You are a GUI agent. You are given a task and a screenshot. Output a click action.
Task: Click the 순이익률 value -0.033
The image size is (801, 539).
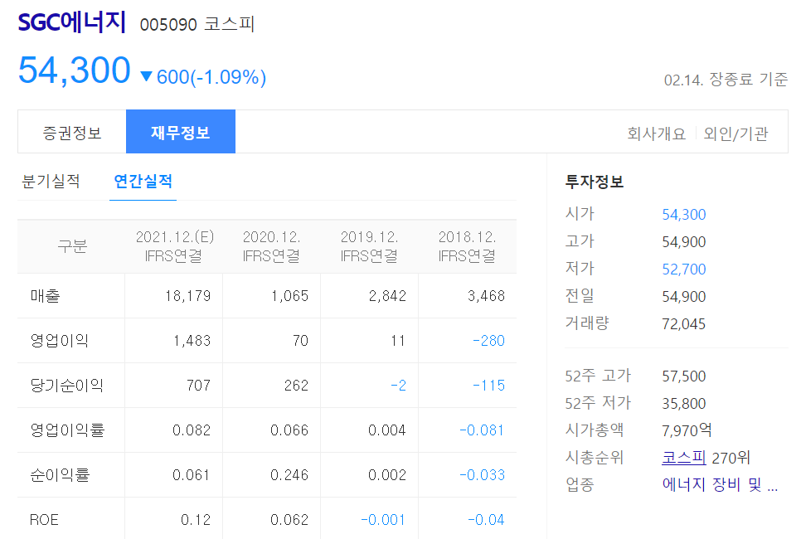pyautogui.click(x=483, y=475)
